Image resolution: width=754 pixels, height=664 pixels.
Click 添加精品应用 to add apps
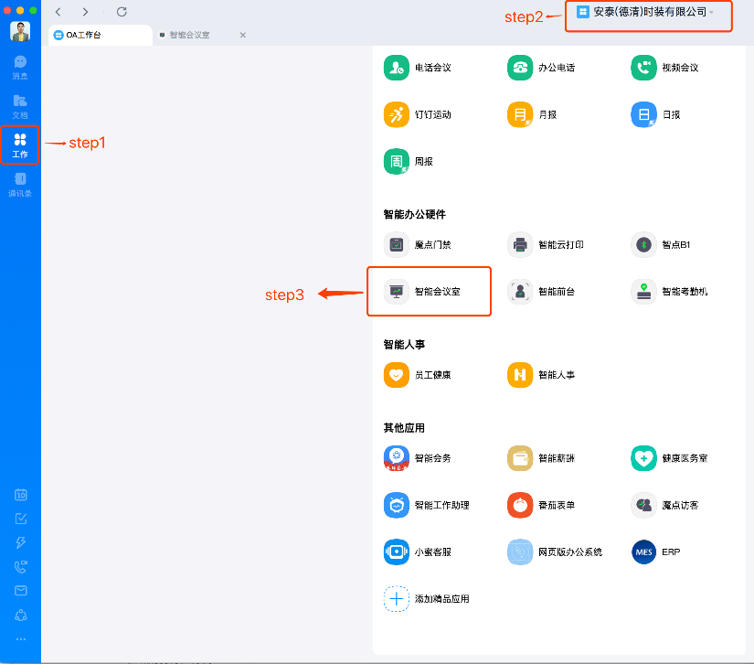point(396,599)
